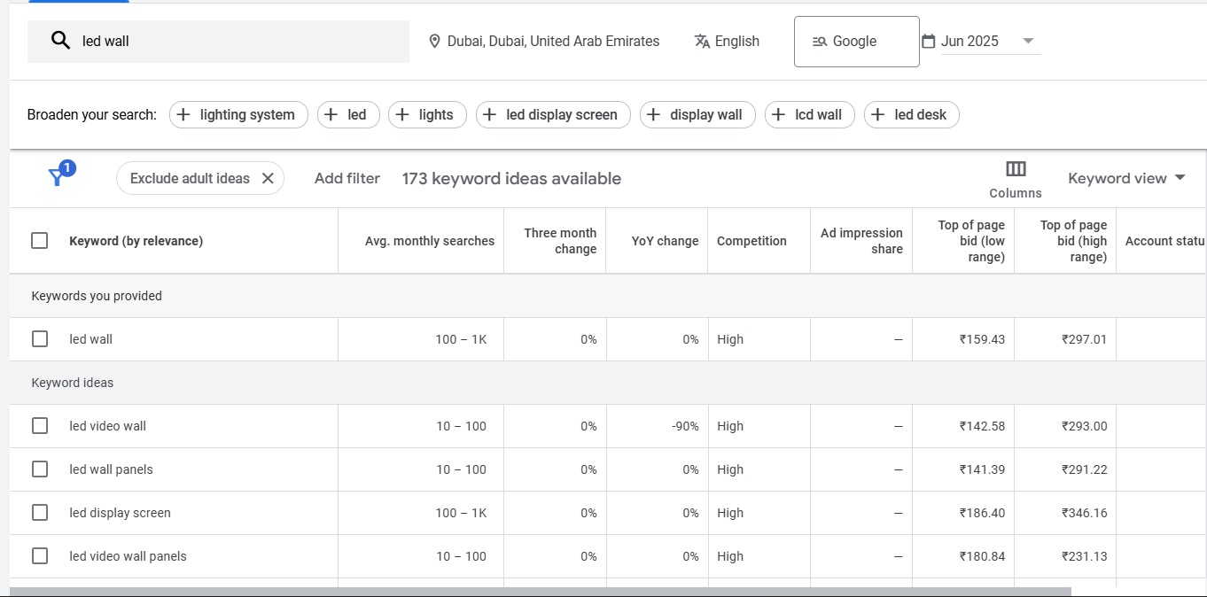Remove the Exclude adult ideas filter

point(268,178)
